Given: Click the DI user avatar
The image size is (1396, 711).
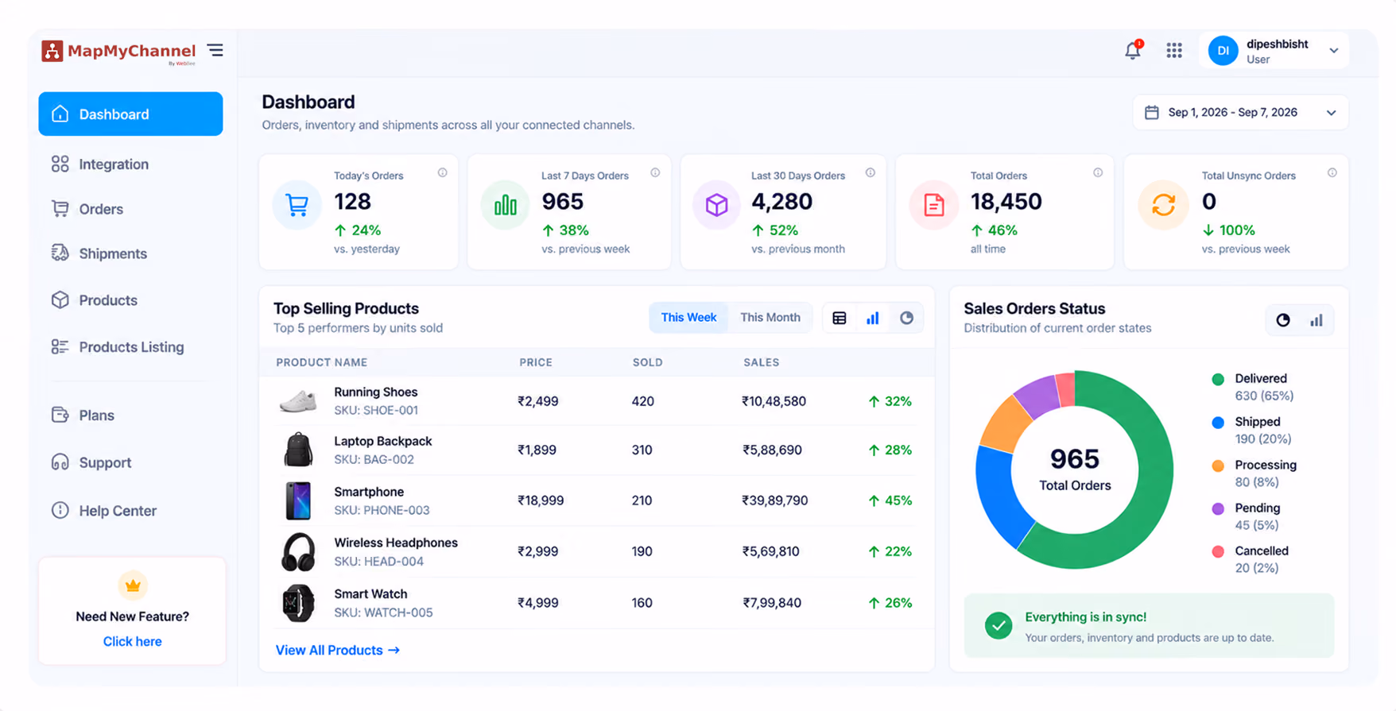Looking at the screenshot, I should click(1223, 51).
